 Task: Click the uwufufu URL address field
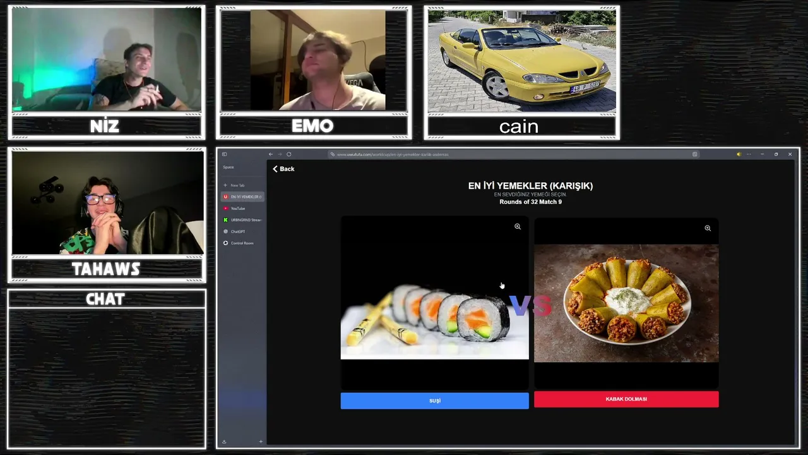(513, 154)
